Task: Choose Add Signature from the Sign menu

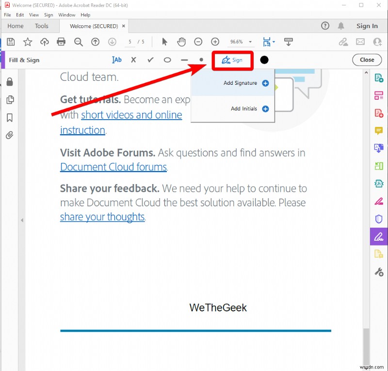Action: (241, 83)
